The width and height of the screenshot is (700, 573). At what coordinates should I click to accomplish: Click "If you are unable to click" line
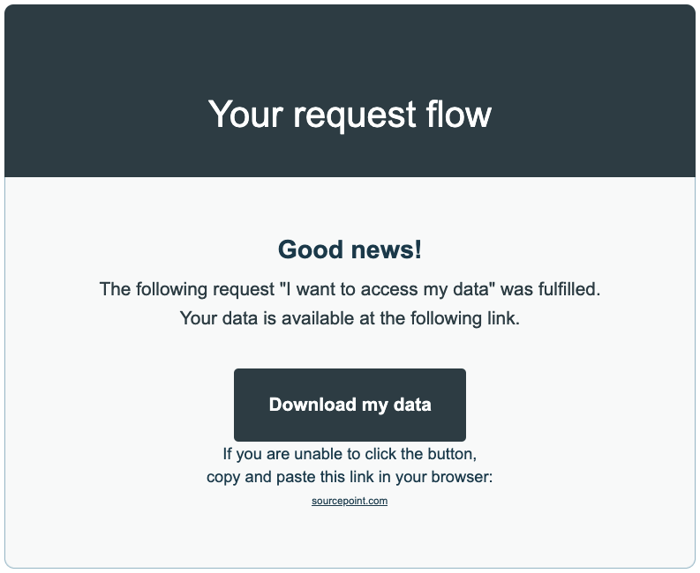pos(350,455)
